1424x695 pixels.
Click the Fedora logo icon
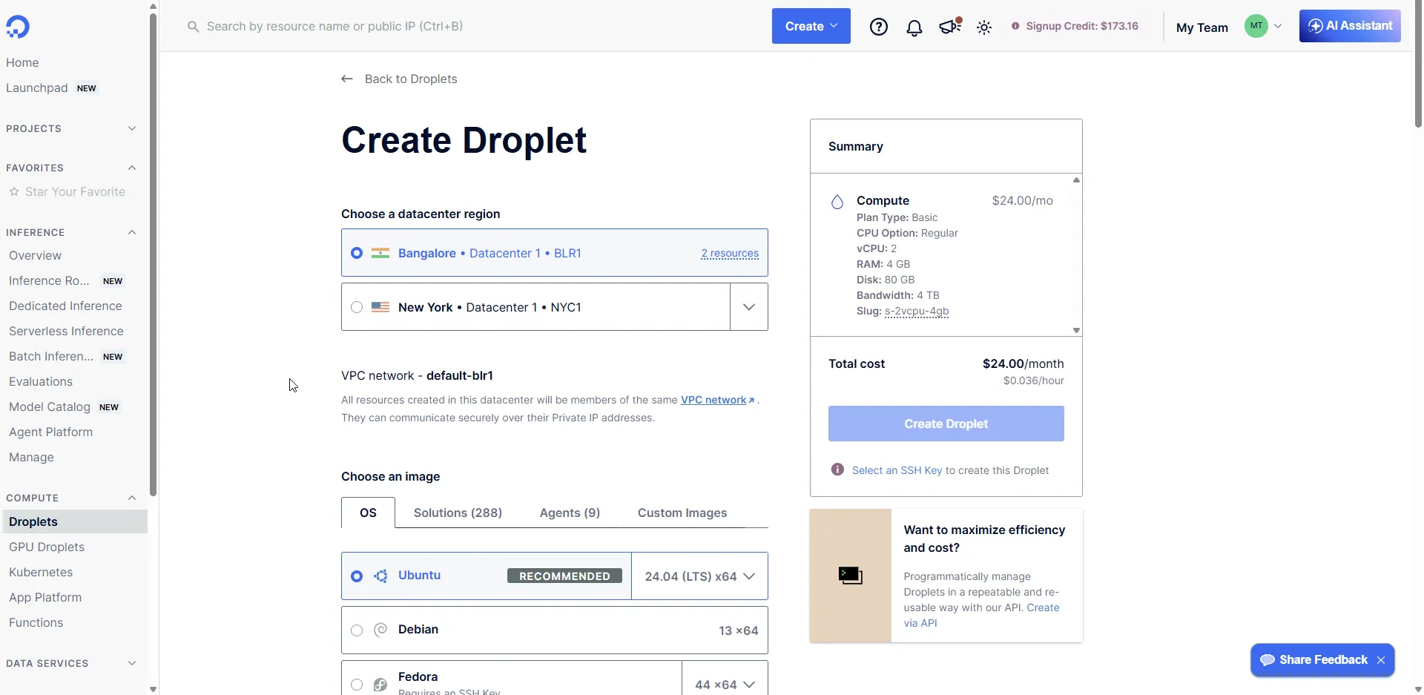(380, 685)
